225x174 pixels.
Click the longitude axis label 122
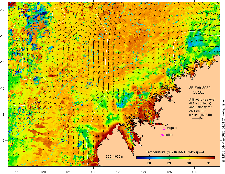click(93, 172)
